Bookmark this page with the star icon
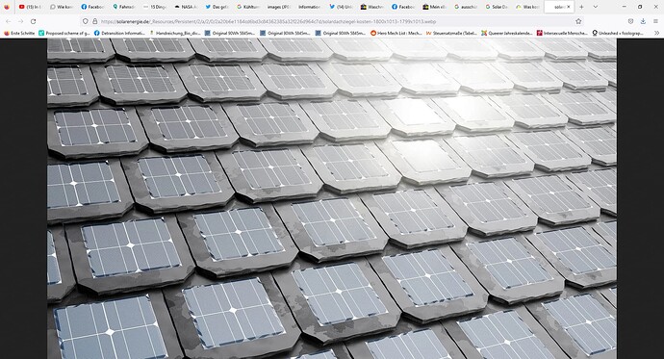The height and width of the screenshot is (359, 664). pyautogui.click(x=578, y=21)
